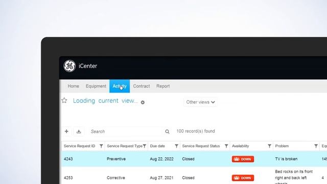The image size is (327, 184).
Task: Filter the Problem column
Action: coord(316,146)
